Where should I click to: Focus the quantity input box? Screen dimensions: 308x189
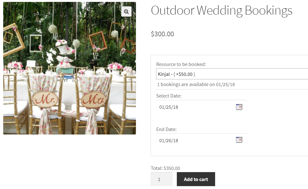161,179
